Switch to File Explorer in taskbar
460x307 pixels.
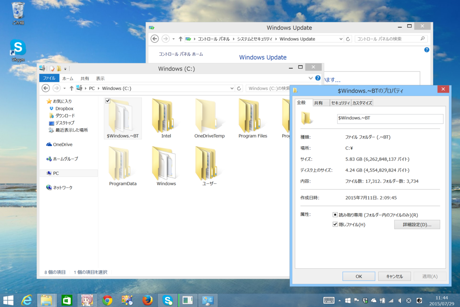pyautogui.click(x=46, y=300)
